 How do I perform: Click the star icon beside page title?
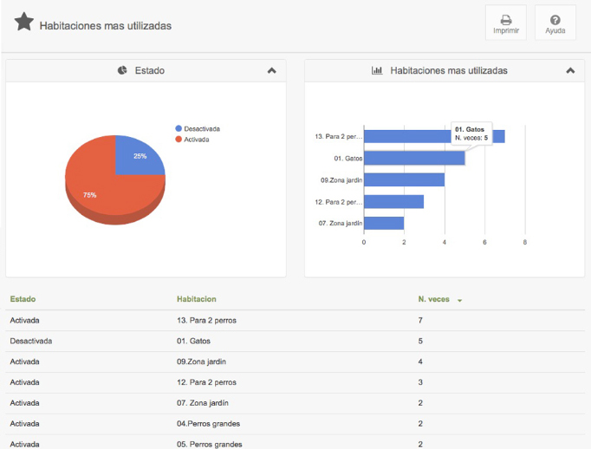[x=24, y=23]
